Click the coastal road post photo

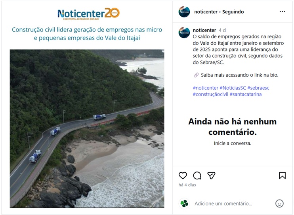tap(87, 128)
